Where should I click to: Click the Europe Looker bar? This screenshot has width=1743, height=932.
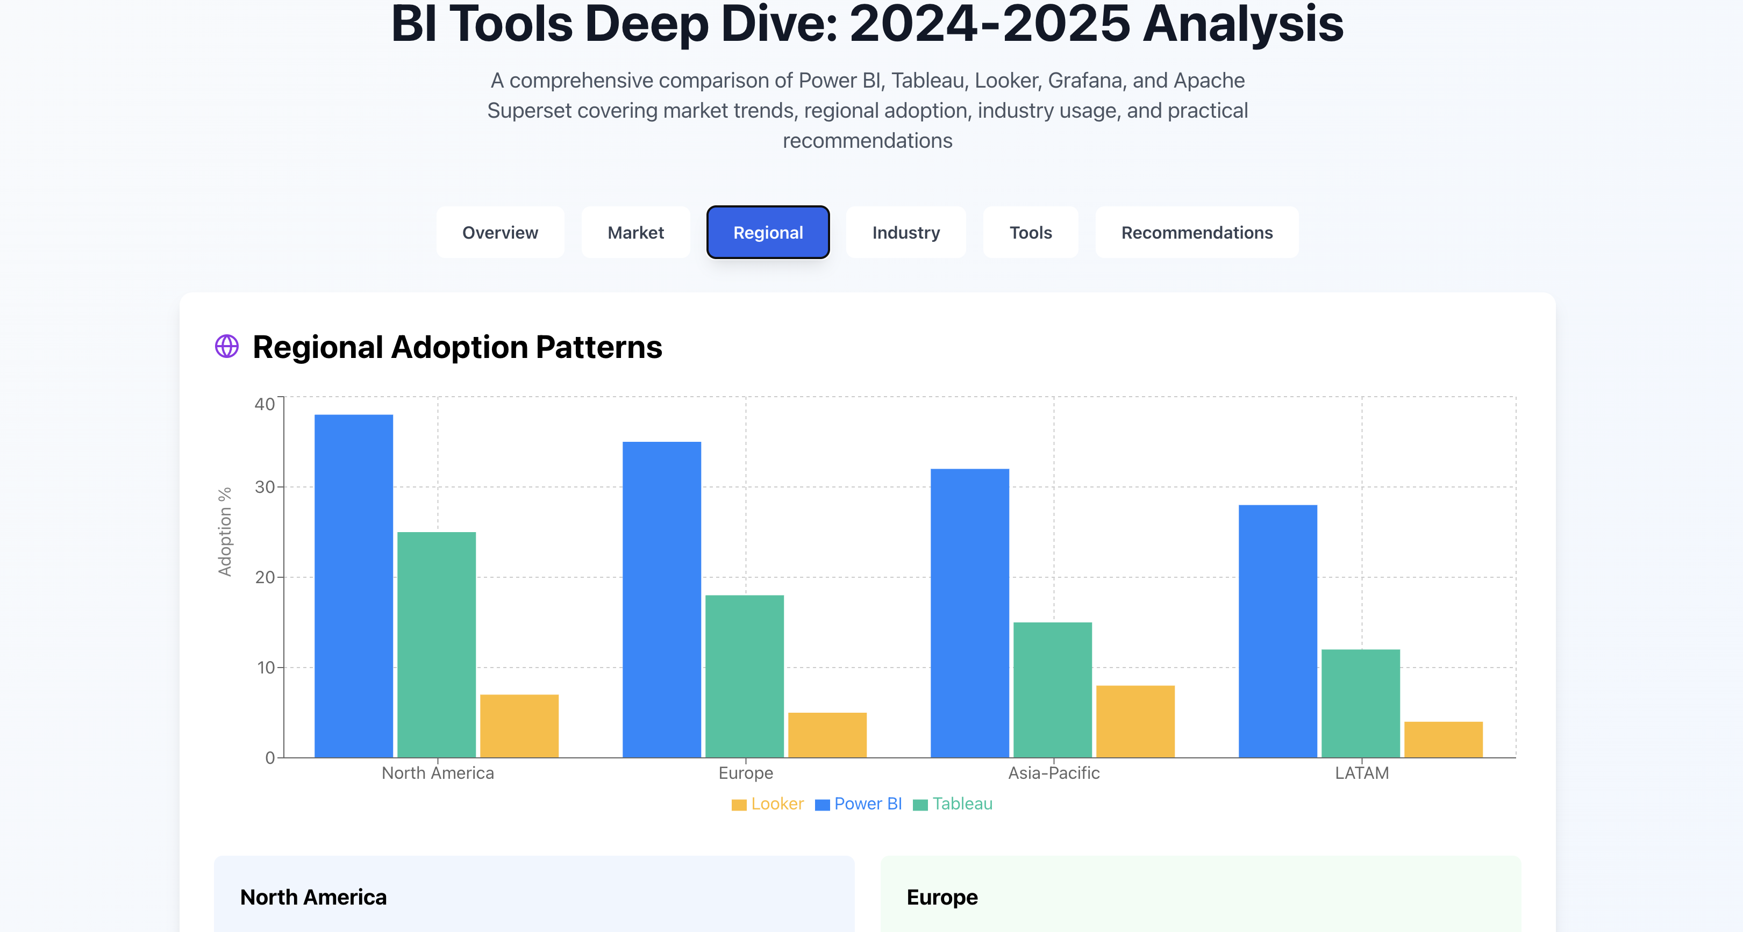pos(827,735)
